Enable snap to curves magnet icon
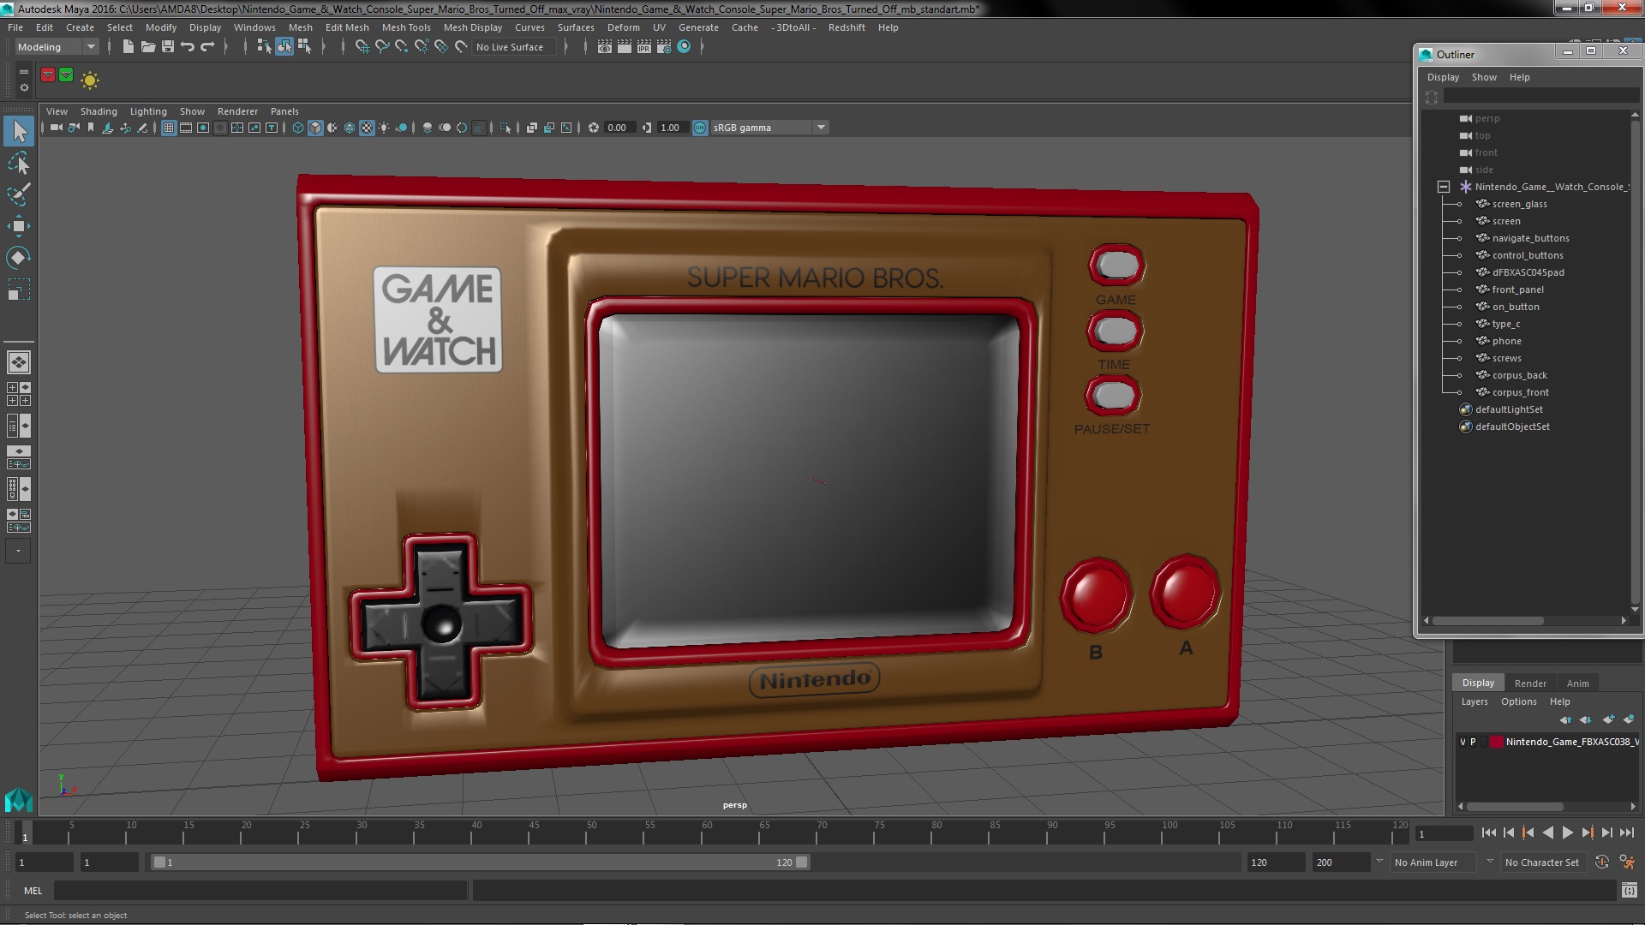Screen dimensions: 1645x925 click(x=382, y=47)
